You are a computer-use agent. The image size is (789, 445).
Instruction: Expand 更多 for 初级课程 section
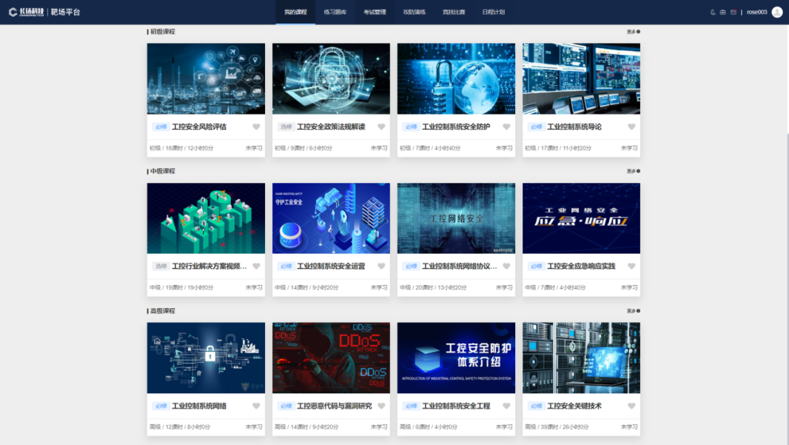click(633, 32)
